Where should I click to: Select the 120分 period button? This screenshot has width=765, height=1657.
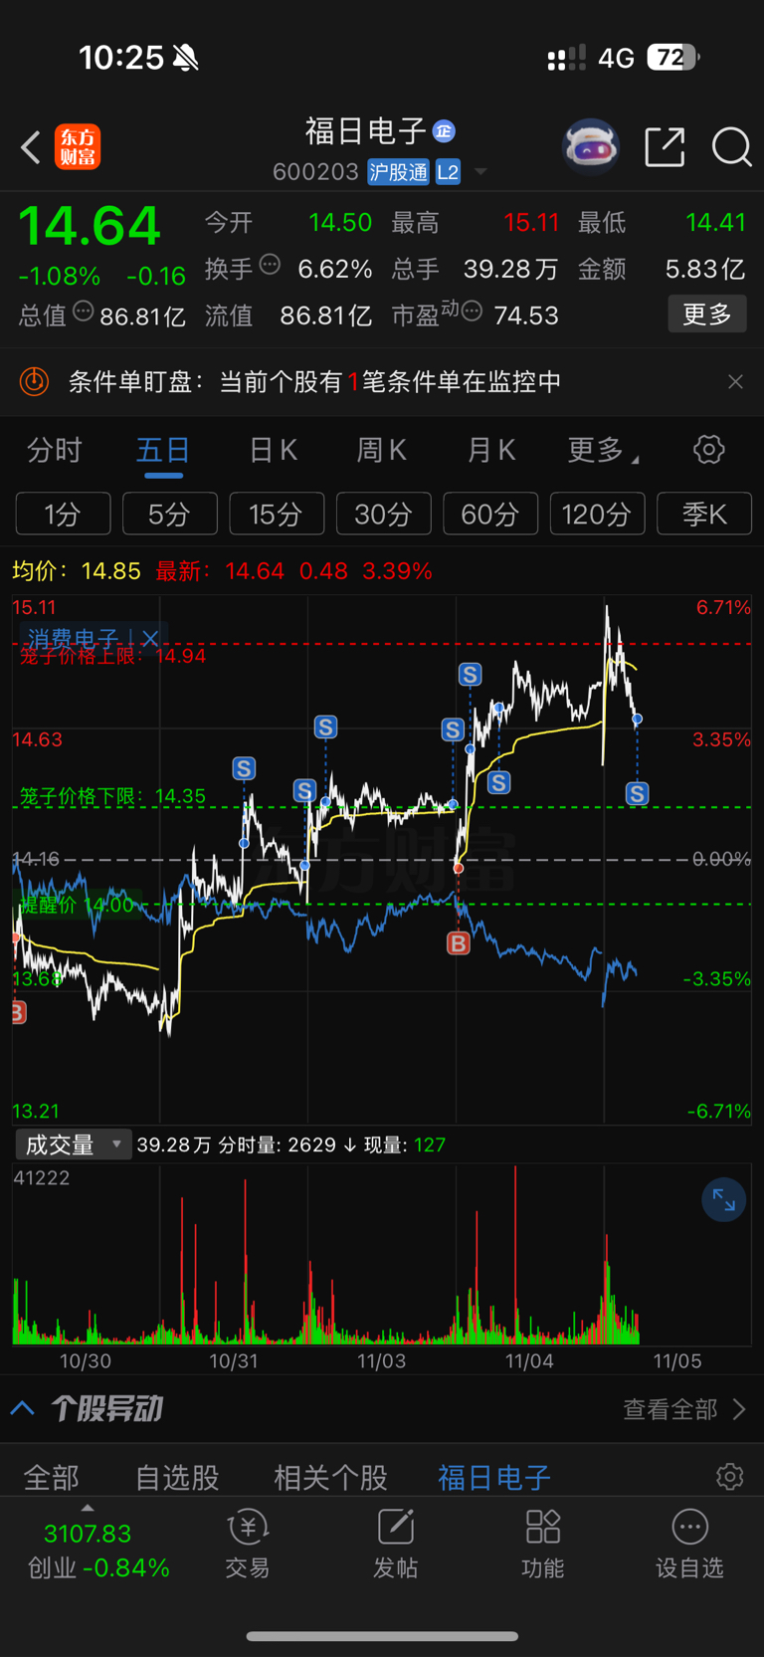[x=597, y=514]
